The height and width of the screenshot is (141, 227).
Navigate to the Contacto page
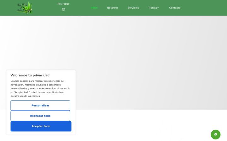pos(175,8)
